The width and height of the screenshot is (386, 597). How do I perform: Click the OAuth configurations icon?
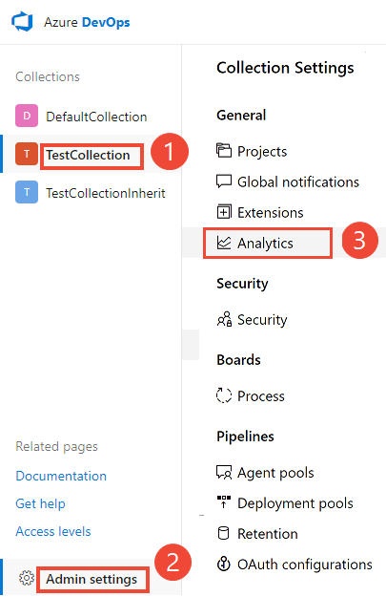(224, 564)
